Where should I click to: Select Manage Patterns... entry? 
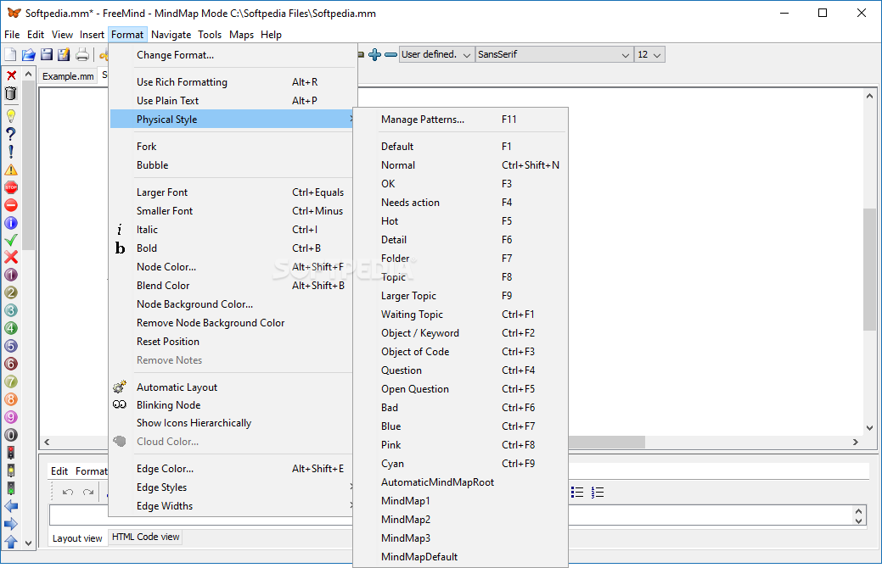[461, 119]
